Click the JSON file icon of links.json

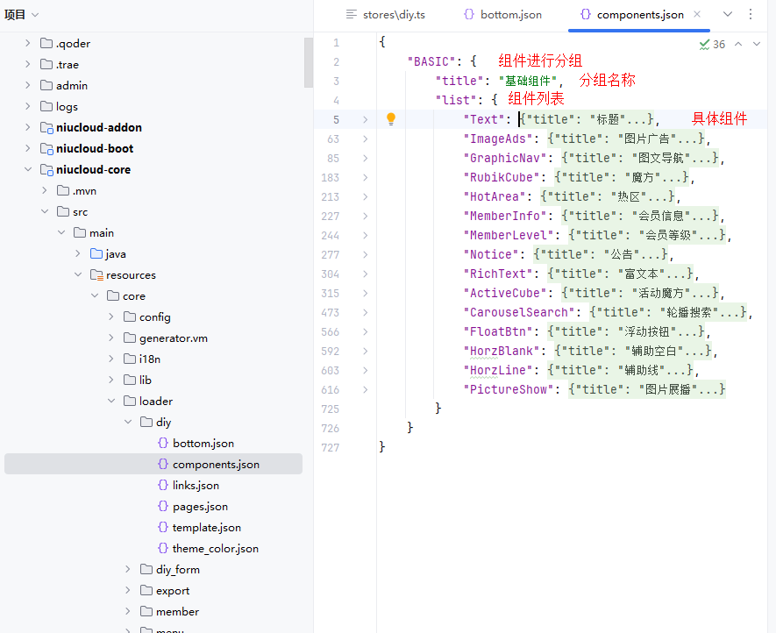pyautogui.click(x=163, y=485)
